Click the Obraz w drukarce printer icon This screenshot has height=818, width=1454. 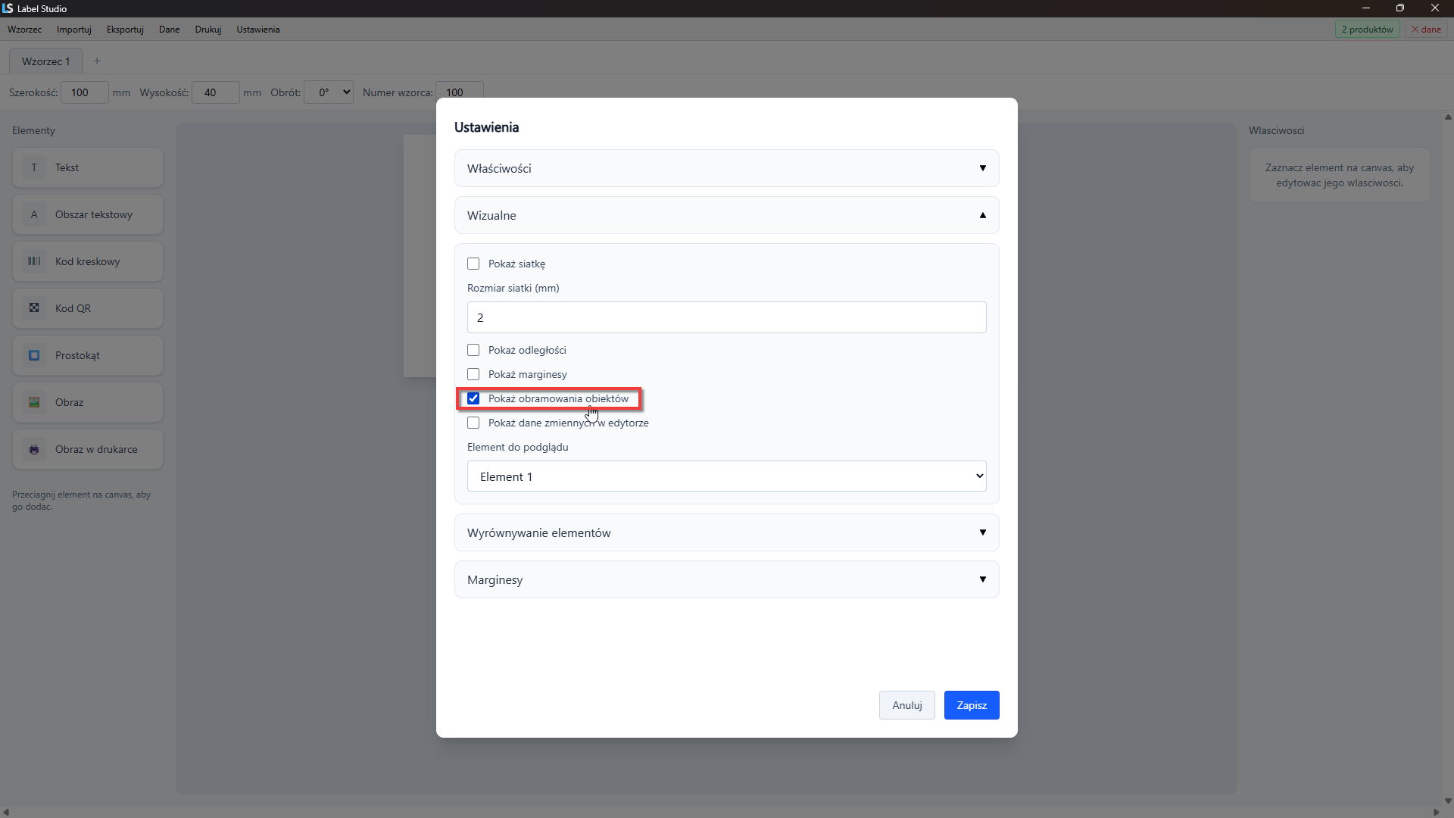[34, 449]
